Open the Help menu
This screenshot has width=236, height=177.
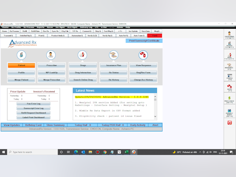point(127,27)
